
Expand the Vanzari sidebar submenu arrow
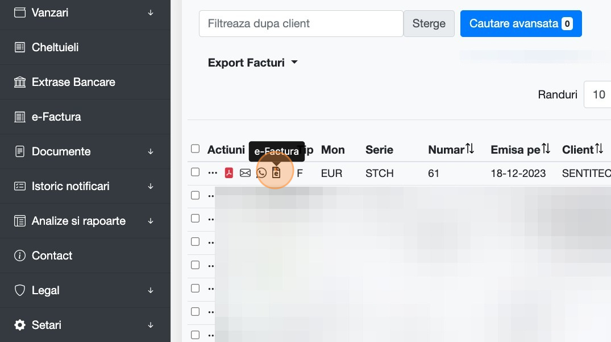click(151, 13)
